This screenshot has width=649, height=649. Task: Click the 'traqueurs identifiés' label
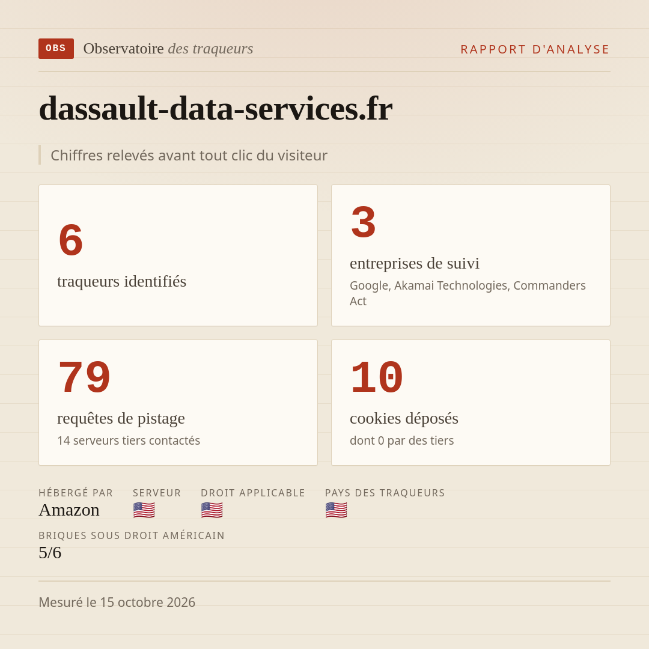pos(121,281)
